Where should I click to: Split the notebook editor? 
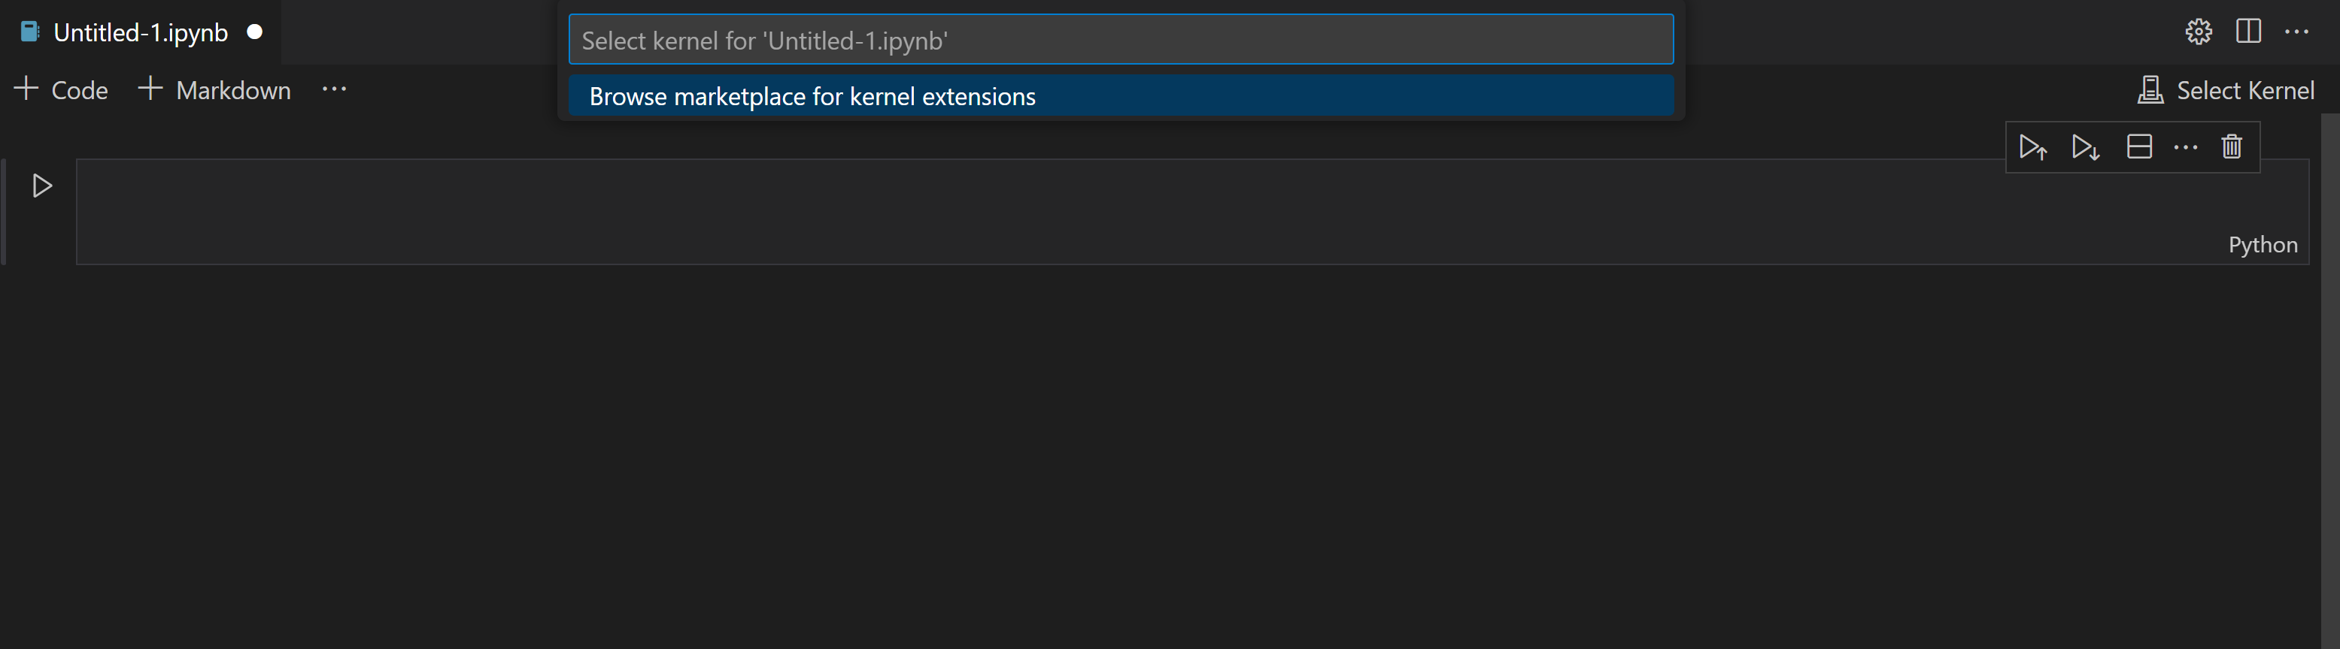(2248, 31)
